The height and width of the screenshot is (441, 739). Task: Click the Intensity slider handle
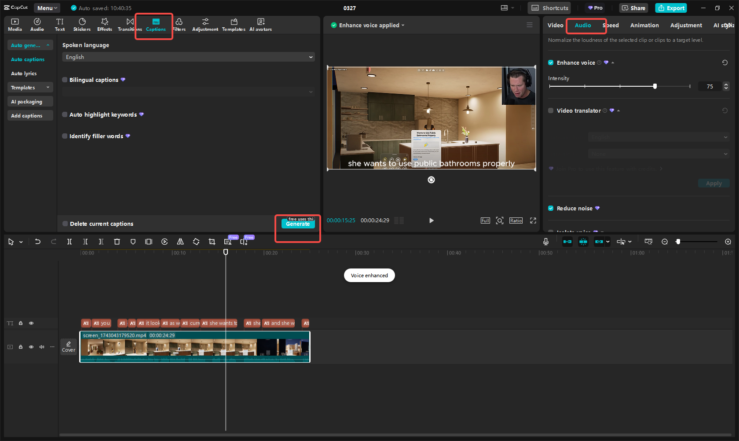pyautogui.click(x=655, y=86)
